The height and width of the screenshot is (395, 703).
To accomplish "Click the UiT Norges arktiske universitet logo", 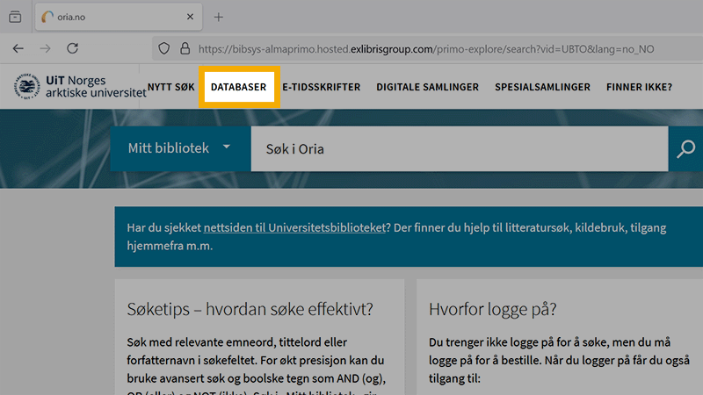I will point(79,87).
